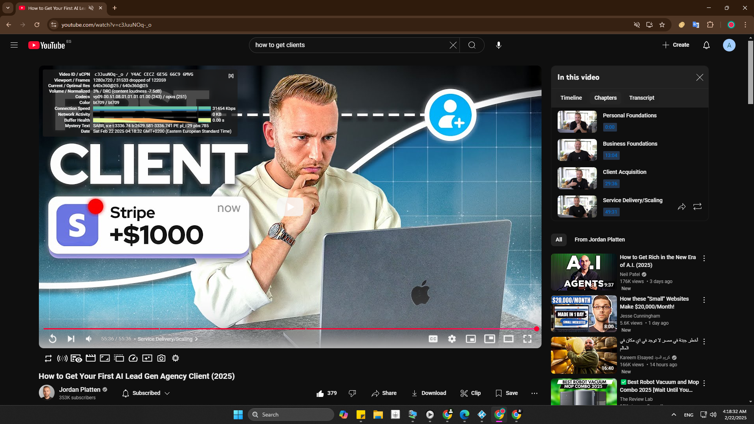Click the scissors Clip icon
This screenshot has width=754, height=424.
tap(464, 393)
